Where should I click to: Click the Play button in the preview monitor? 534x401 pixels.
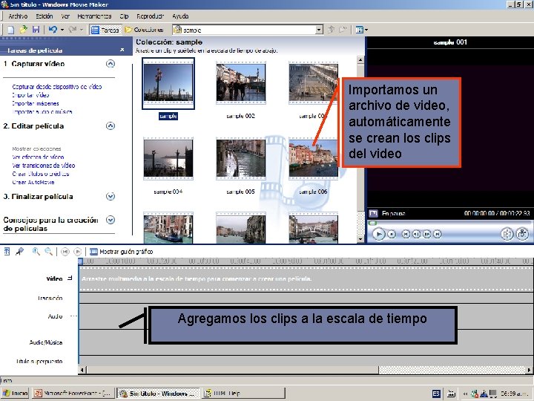click(378, 234)
